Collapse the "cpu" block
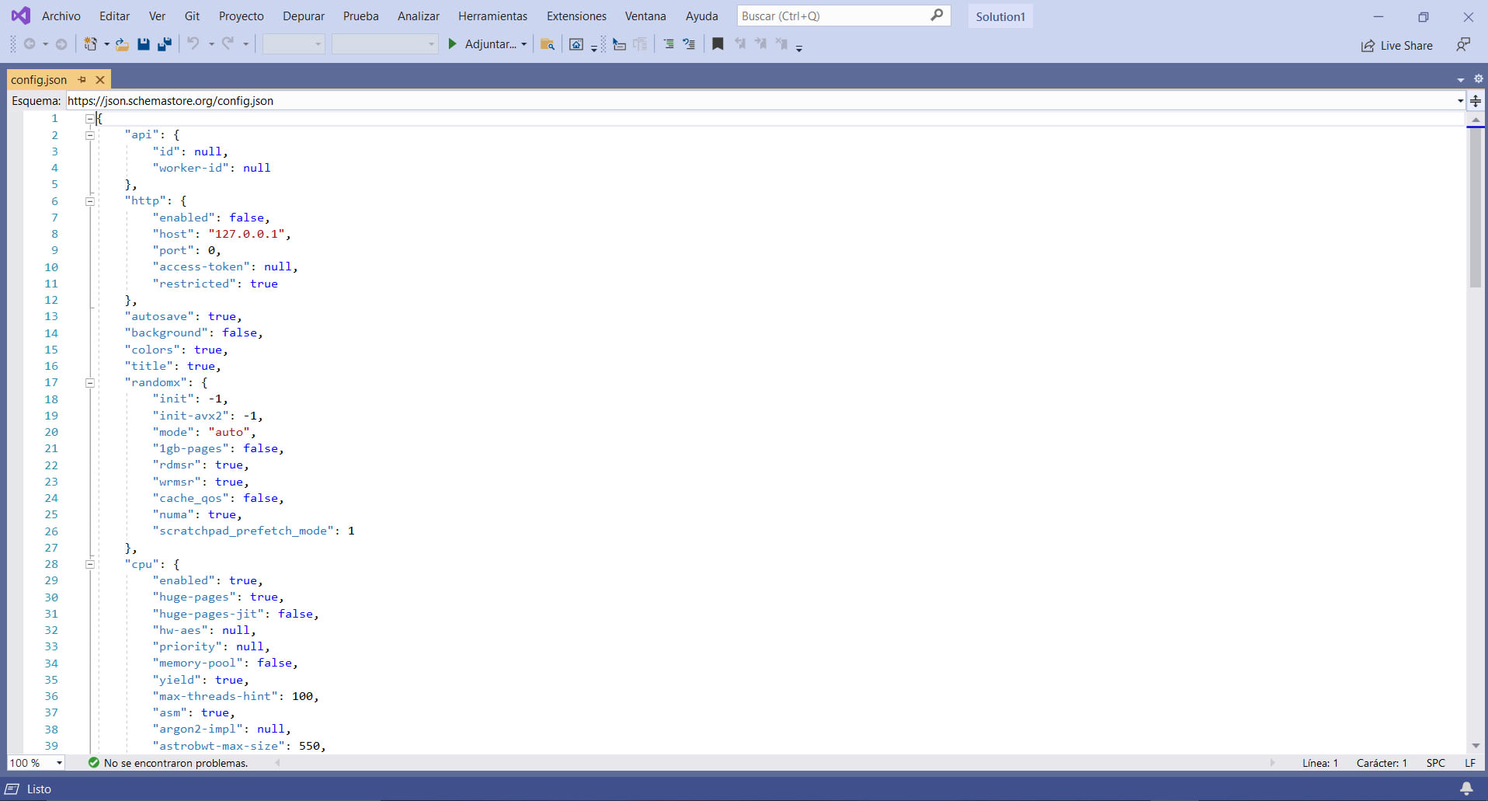1488x801 pixels. [x=89, y=565]
